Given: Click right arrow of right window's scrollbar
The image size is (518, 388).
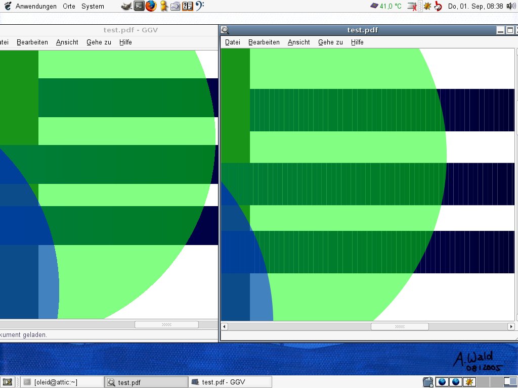Looking at the screenshot, I should click(x=511, y=326).
